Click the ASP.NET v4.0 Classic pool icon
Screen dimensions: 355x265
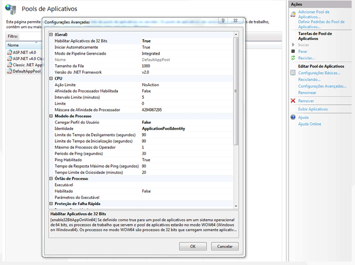pyautogui.click(x=9, y=59)
